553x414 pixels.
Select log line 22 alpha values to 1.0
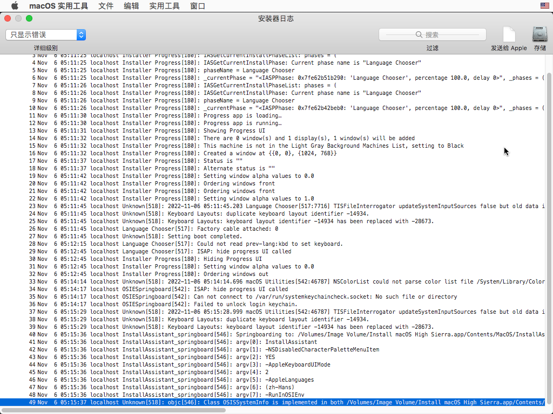(x=272, y=198)
